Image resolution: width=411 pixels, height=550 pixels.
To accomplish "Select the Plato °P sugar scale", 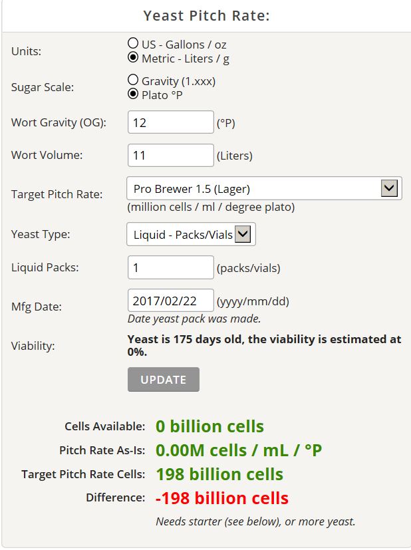I will click(x=133, y=94).
